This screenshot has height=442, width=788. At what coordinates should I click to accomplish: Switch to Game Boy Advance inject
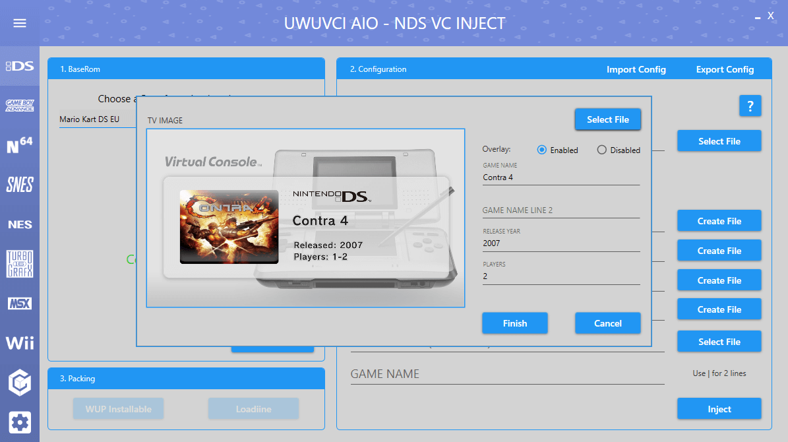(x=20, y=106)
